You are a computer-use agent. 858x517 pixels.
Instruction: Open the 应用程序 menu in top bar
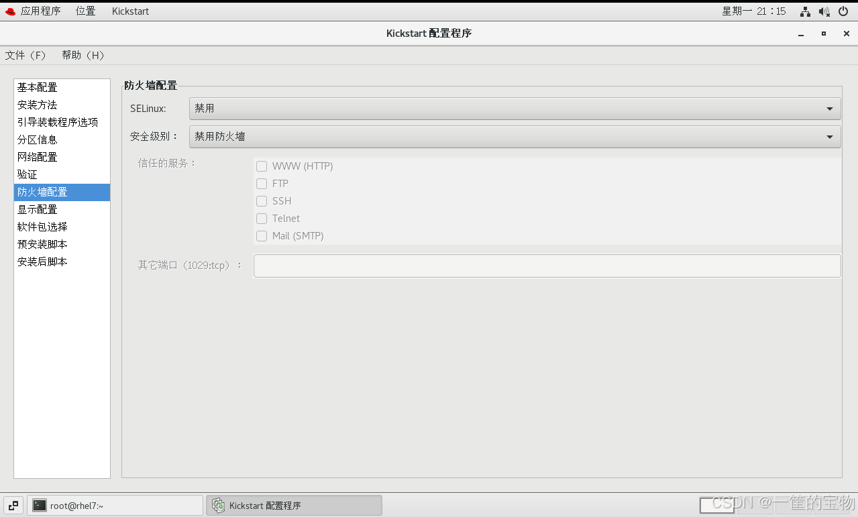41,11
